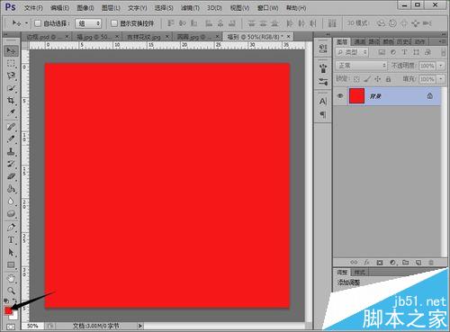Reset default foreground and background colors
The height and width of the screenshot is (332, 450).
tap(6, 301)
